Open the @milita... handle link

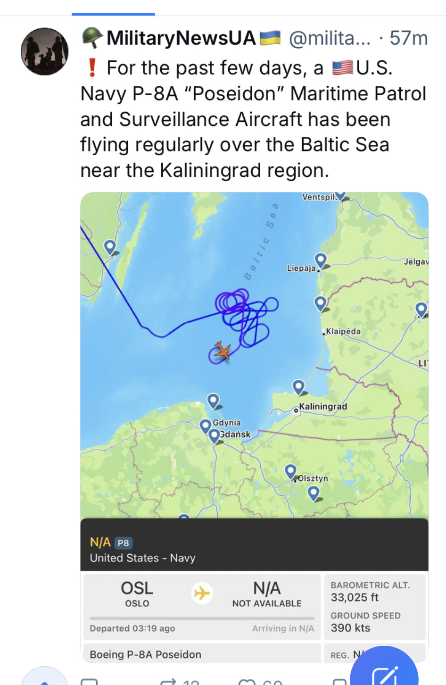(x=330, y=38)
